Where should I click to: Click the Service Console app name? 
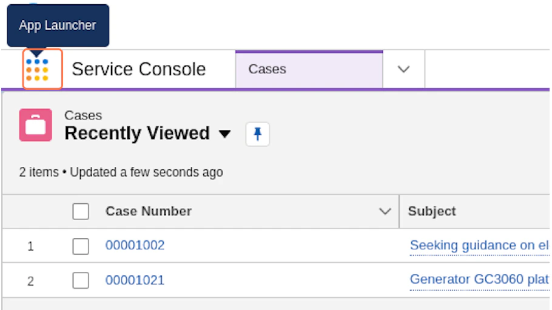(139, 69)
